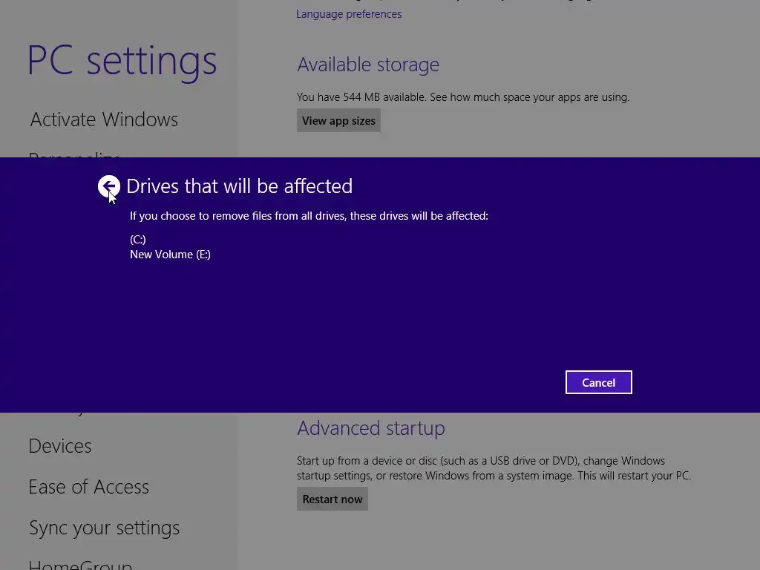Click the 544 MB available storage text
The width and height of the screenshot is (760, 570).
pyautogui.click(x=463, y=97)
